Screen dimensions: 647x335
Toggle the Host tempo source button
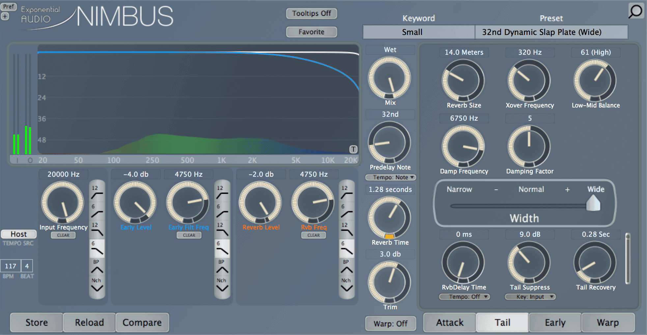point(18,234)
